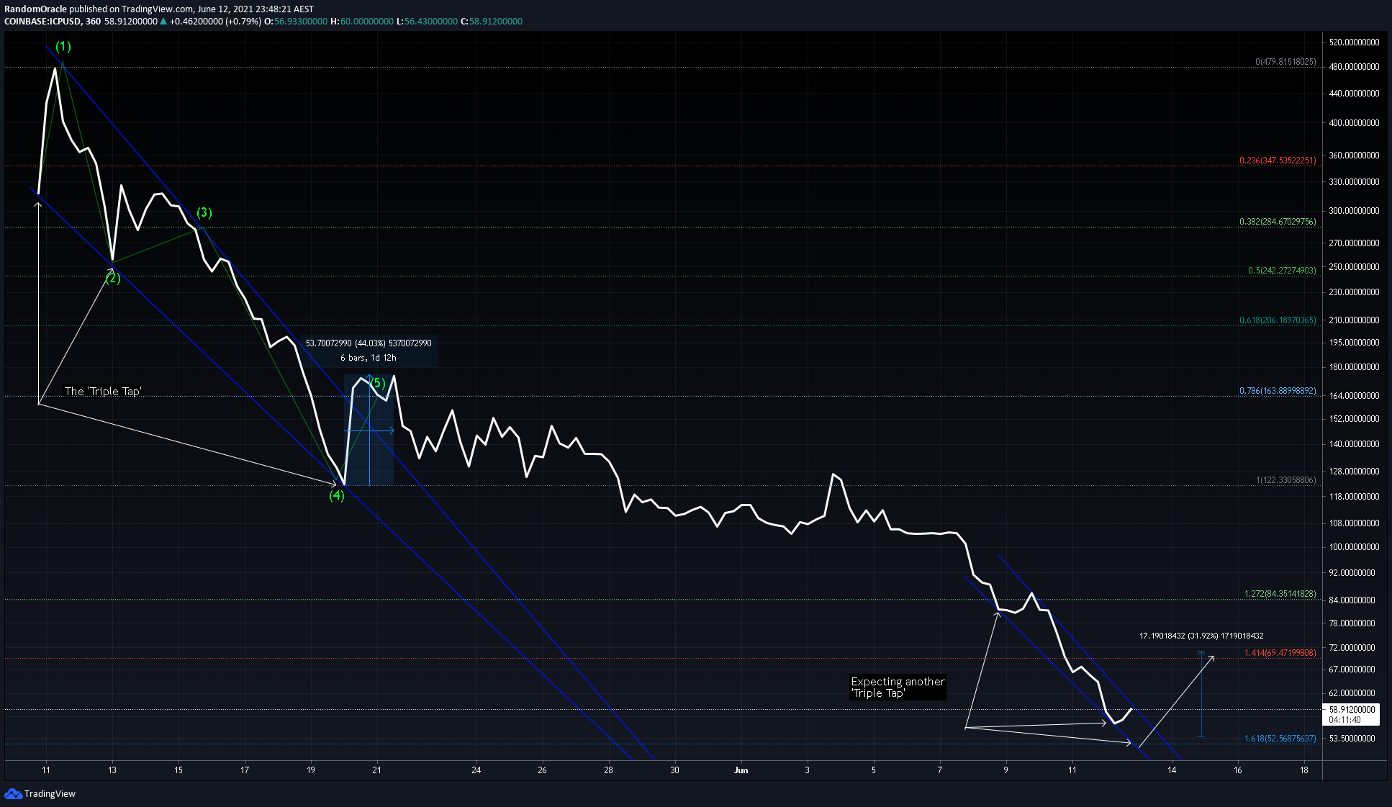The width and height of the screenshot is (1392, 807).
Task: Click the 28 date on time axis
Action: click(608, 770)
